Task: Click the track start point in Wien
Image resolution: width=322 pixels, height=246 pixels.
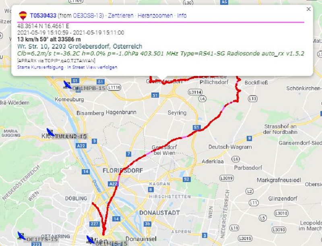Action: 103,234
